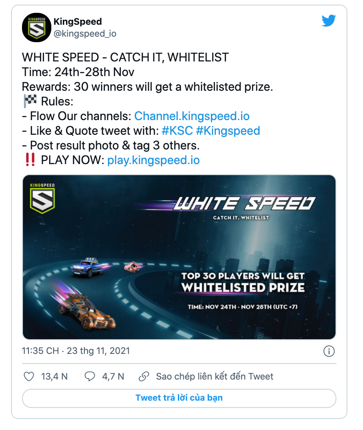363x430 pixels.
Task: Click the "WHITE SPEED - CATCH IT, WHITELIST" text line
Action: [x=125, y=57]
